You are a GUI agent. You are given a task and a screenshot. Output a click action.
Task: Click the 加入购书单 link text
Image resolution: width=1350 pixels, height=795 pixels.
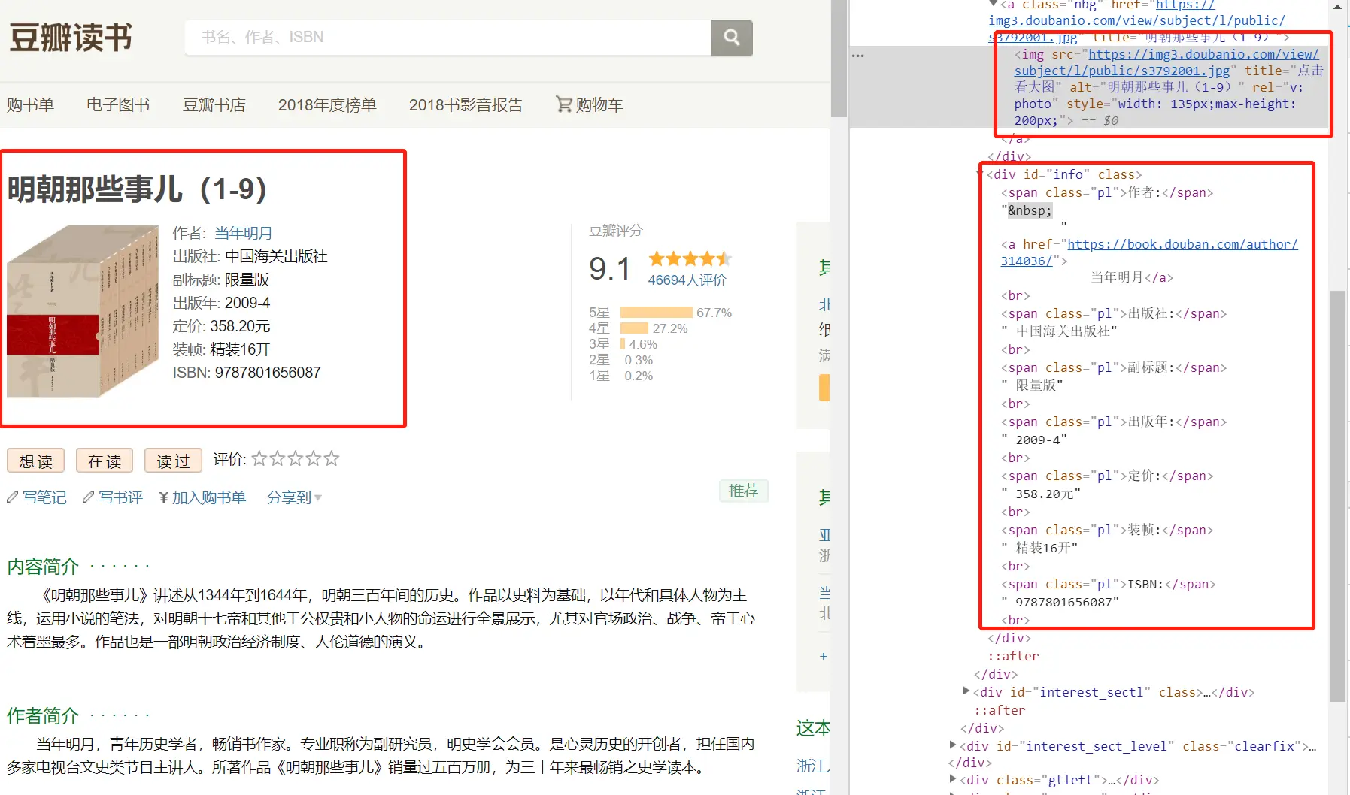pos(209,497)
